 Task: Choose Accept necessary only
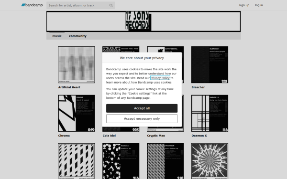142,119
